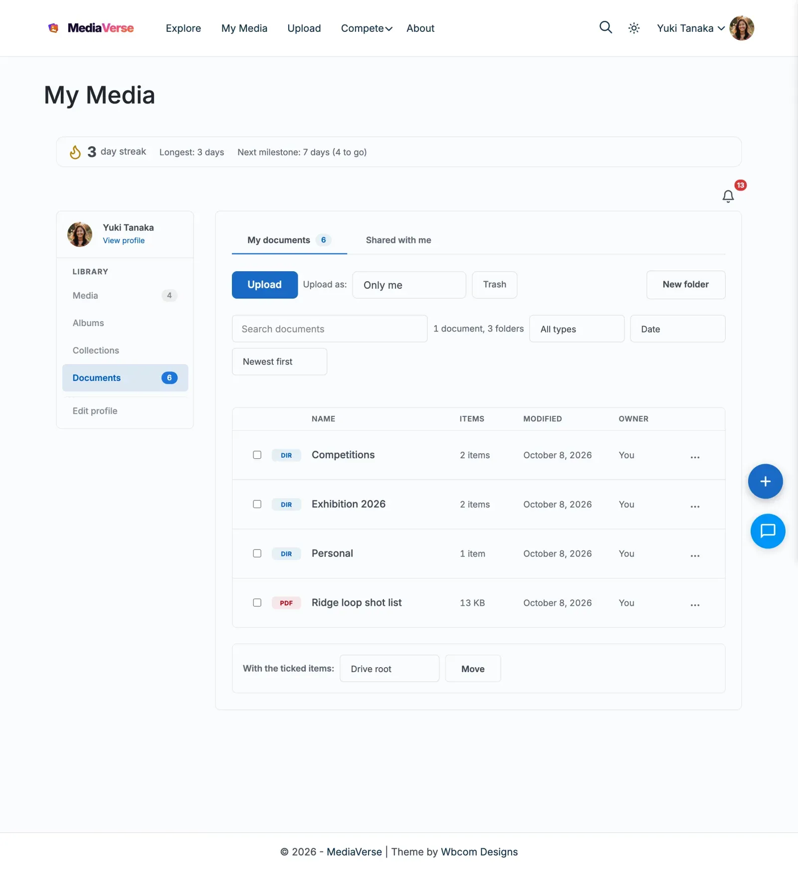Expand the Compete dropdown menu
The image size is (798, 871).
coord(367,28)
